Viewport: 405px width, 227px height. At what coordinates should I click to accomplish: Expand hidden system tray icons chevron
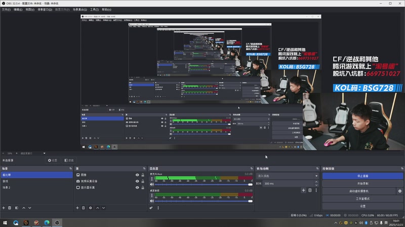[336, 223]
